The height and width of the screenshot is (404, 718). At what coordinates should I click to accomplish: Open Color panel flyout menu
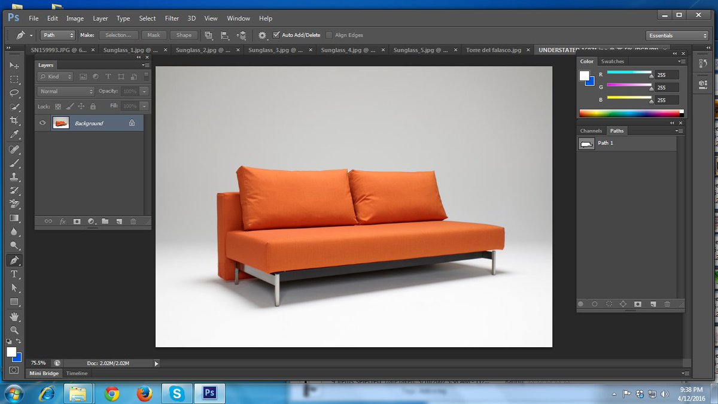[681, 61]
